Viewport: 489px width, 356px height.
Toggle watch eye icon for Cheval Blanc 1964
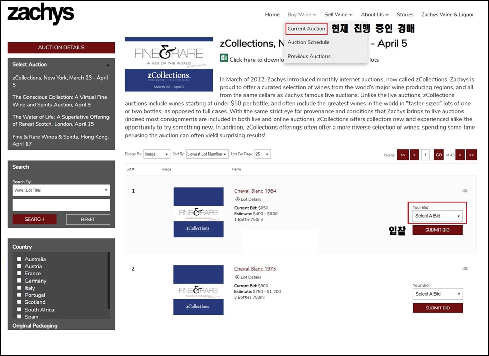[465, 191]
